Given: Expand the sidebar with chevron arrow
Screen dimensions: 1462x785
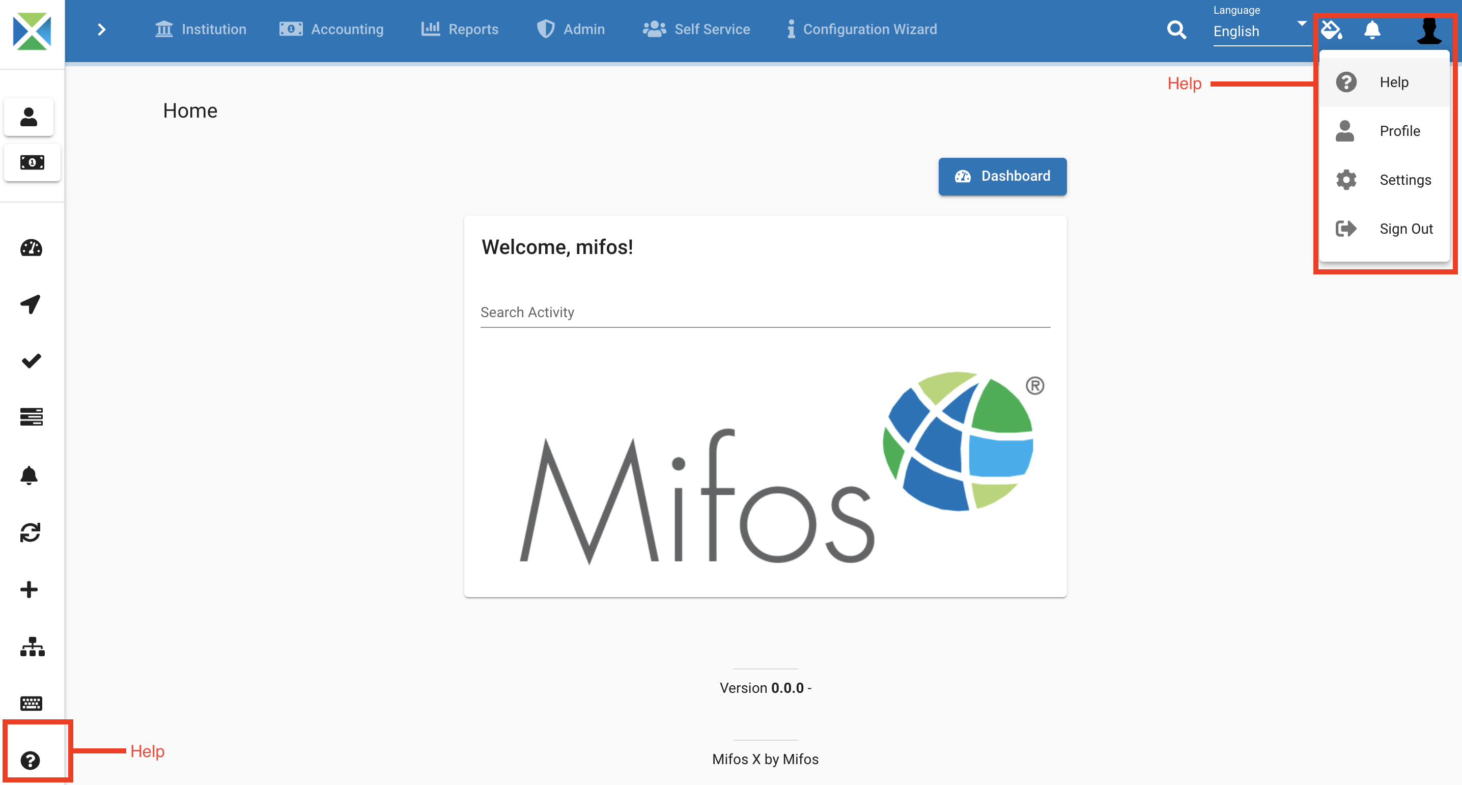Looking at the screenshot, I should pos(102,30).
